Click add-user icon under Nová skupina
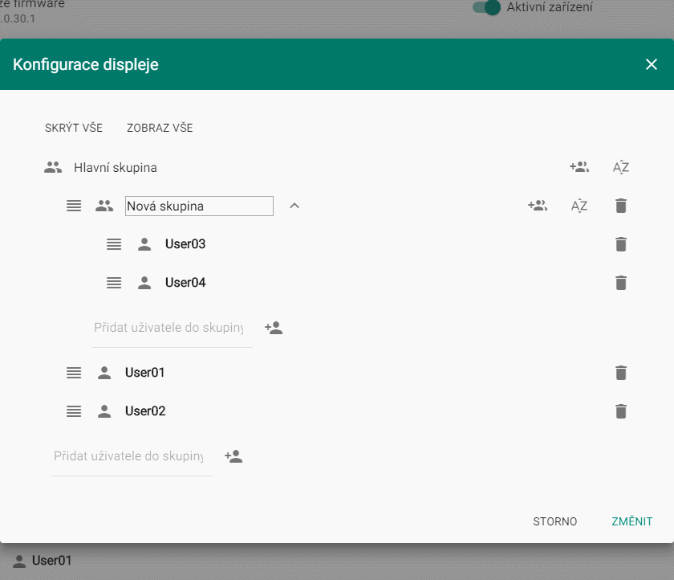The width and height of the screenshot is (674, 580). (274, 328)
